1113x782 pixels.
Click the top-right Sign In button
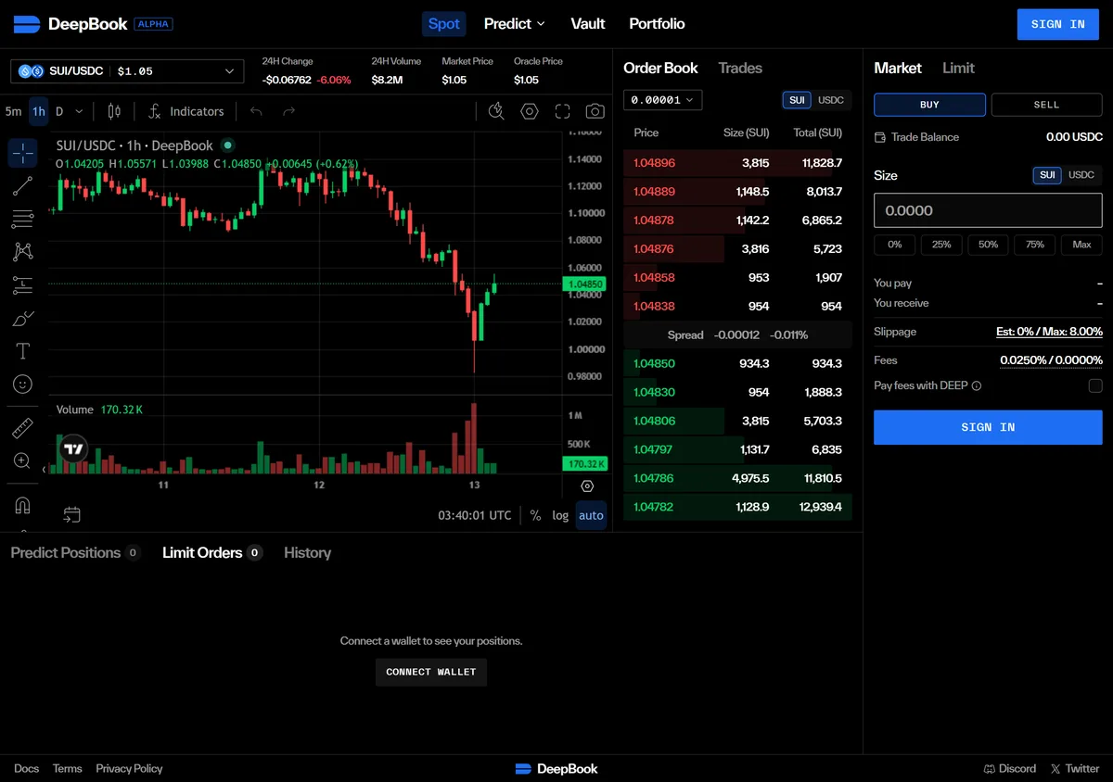(1058, 24)
